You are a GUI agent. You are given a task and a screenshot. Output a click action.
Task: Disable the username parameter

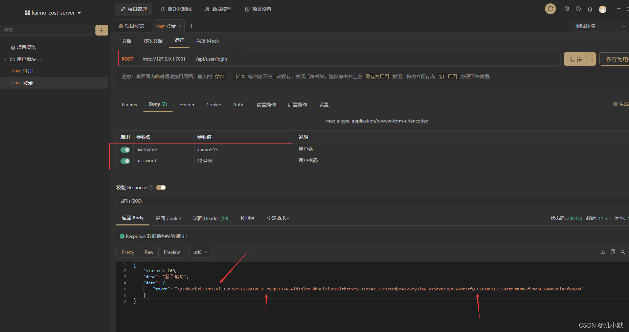pyautogui.click(x=125, y=150)
